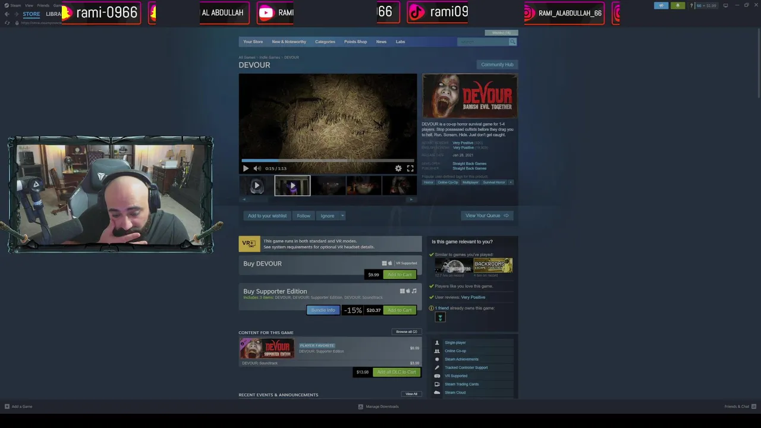
Task: Click the Survival Horror tag
Action: (x=493, y=182)
